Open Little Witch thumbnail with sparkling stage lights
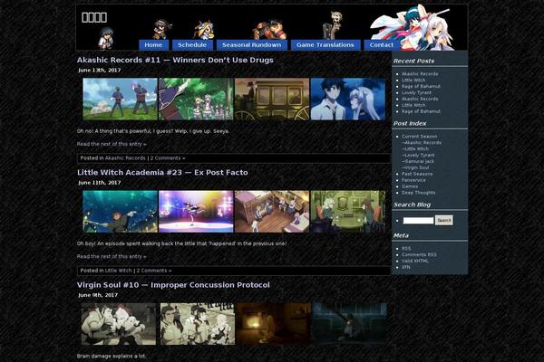This screenshot has width=544, height=362. click(x=196, y=212)
